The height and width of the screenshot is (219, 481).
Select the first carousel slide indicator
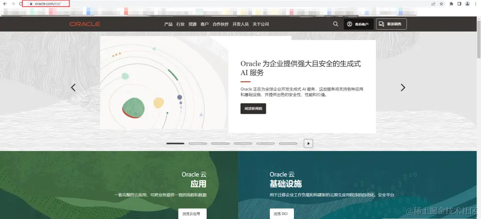click(x=175, y=143)
